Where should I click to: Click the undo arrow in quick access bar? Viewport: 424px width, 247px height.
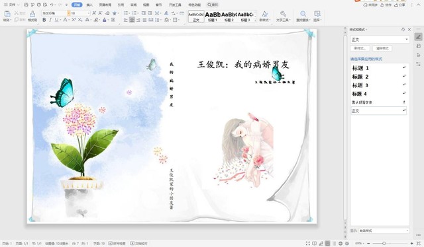52,5
